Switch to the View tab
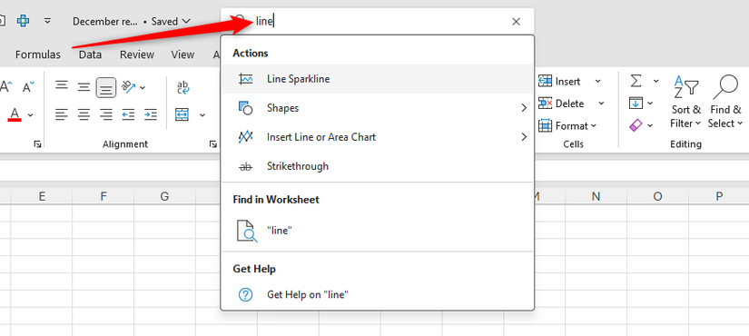Viewport: 749px width, 336px height. tap(182, 54)
